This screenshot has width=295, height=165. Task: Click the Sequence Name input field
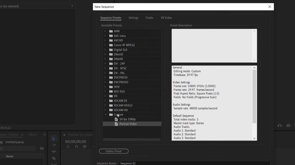coord(195,163)
